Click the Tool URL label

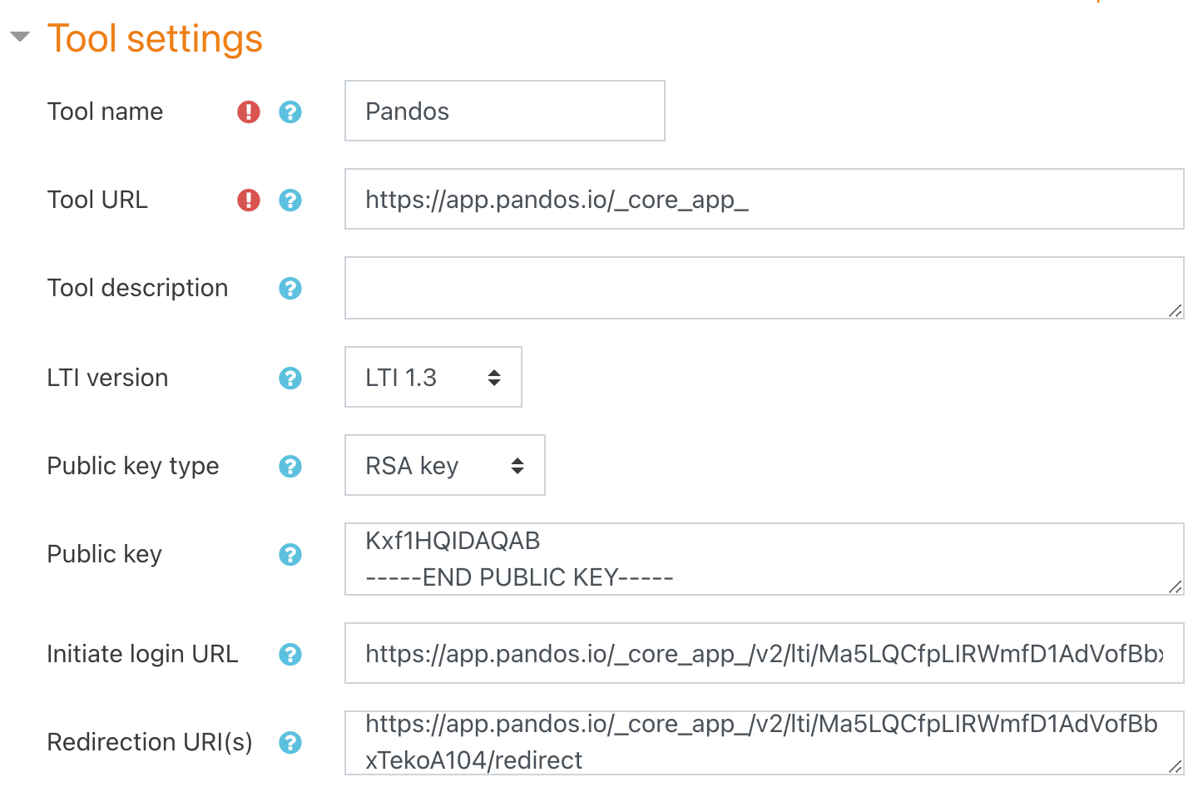pos(97,200)
